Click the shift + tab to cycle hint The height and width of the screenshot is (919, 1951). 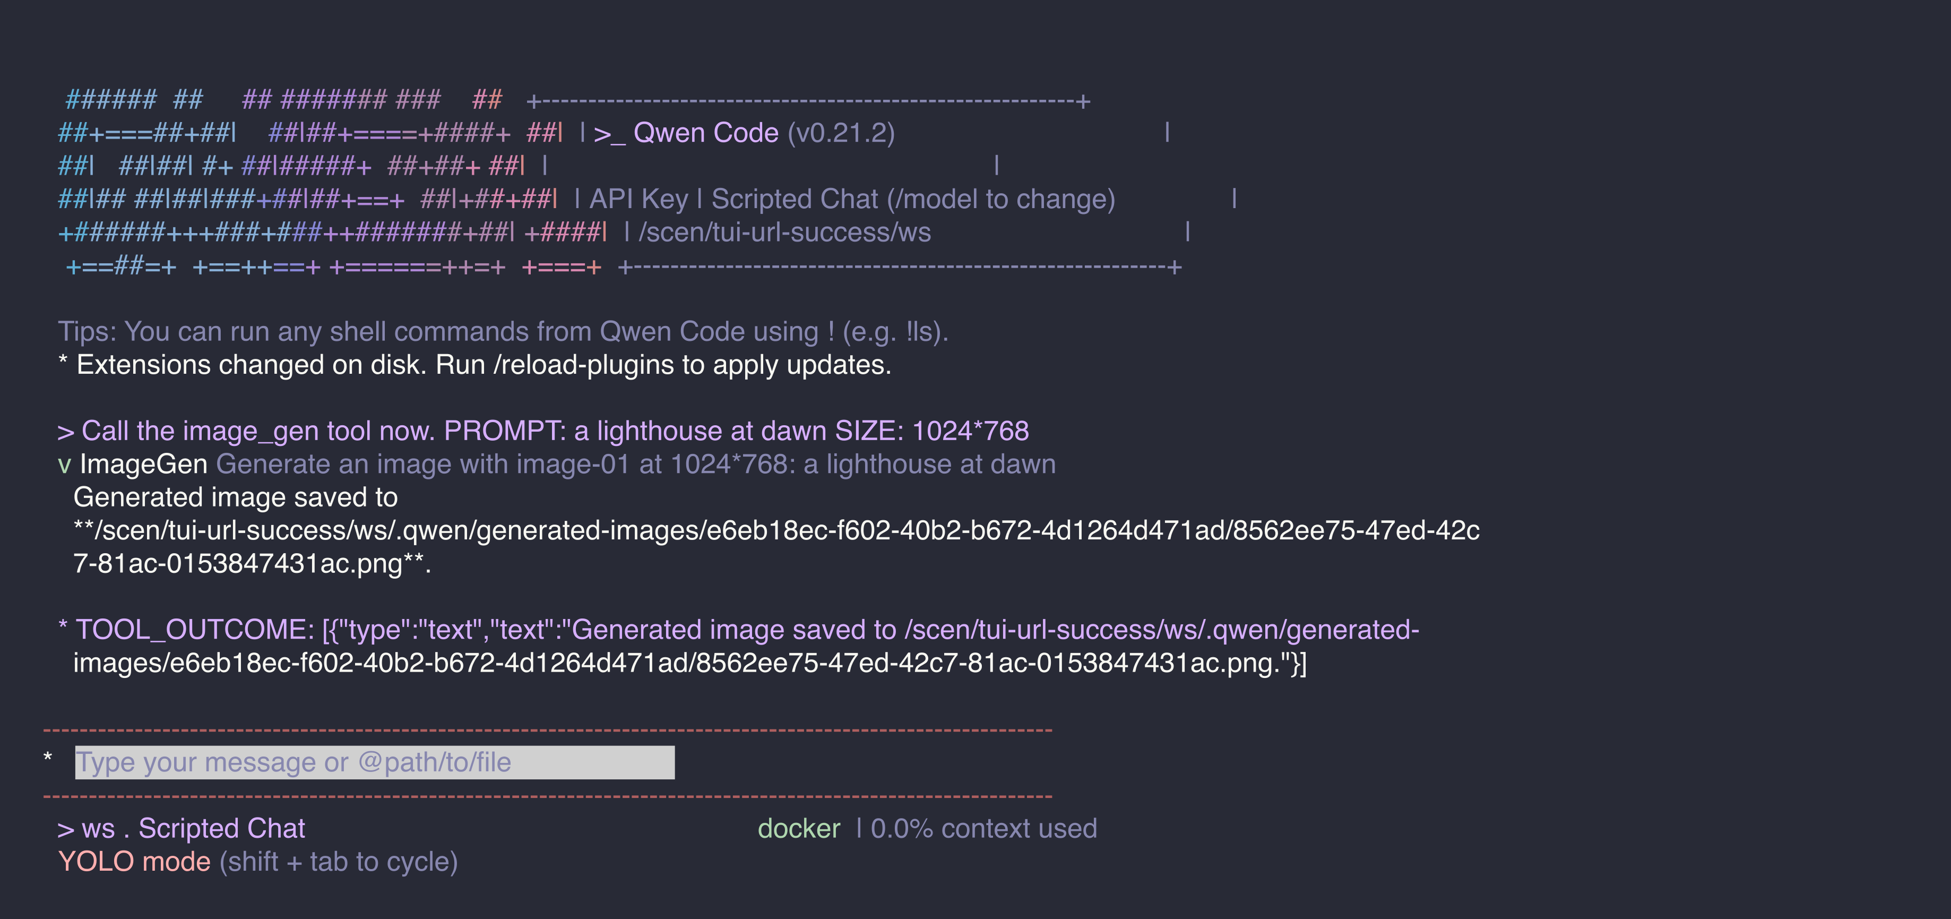coord(339,862)
